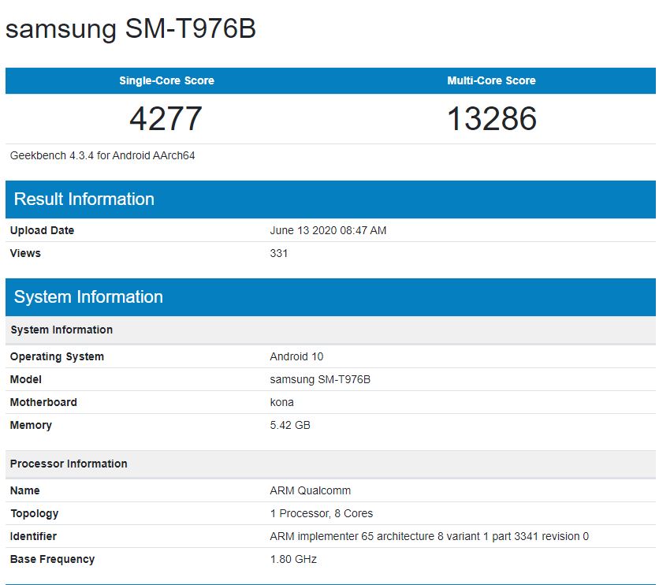Click the model value samsung SM-T976B in table
Viewport: 659px width, 585px height.
click(320, 379)
